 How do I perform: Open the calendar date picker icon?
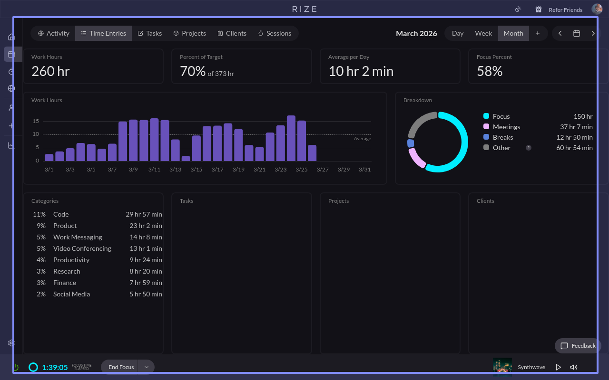pos(577,33)
